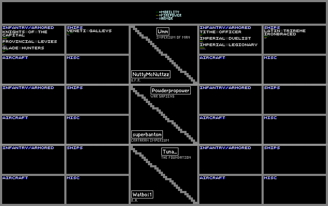The width and height of the screenshot is (328, 206).
Task: Click the IMPERIUM OF MAN faction label
Action: pos(173,38)
